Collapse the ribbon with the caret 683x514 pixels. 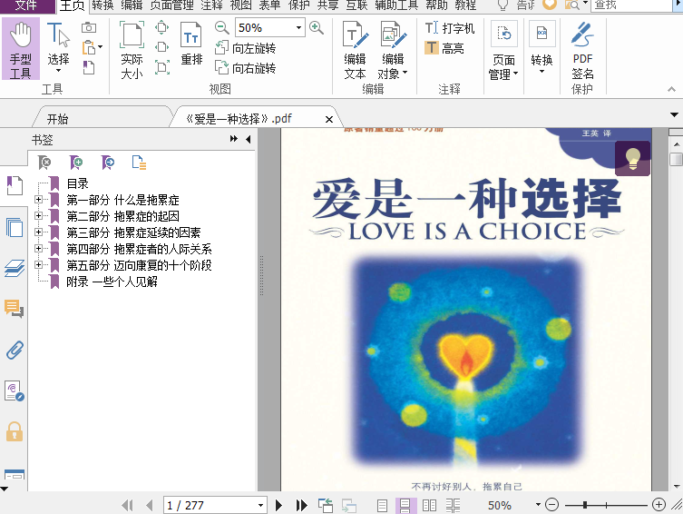coord(672,89)
